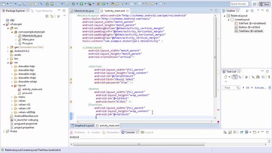
Task: Collapse the res folder node
Action: (8, 62)
